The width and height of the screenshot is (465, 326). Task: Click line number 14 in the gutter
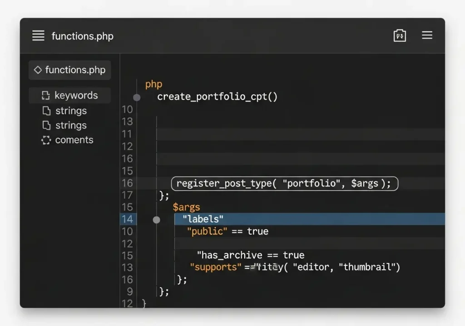(x=127, y=219)
